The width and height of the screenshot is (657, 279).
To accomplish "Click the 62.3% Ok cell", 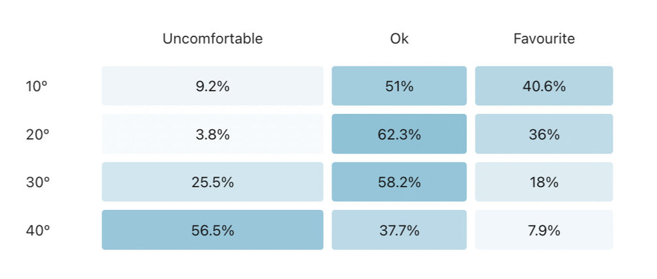I will pyautogui.click(x=399, y=134).
